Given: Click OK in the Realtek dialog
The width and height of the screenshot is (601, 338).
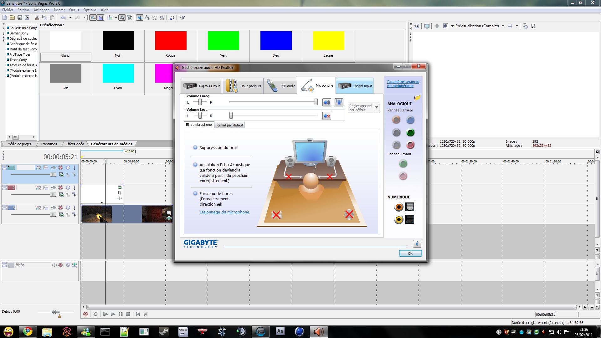Looking at the screenshot, I should pyautogui.click(x=410, y=253).
